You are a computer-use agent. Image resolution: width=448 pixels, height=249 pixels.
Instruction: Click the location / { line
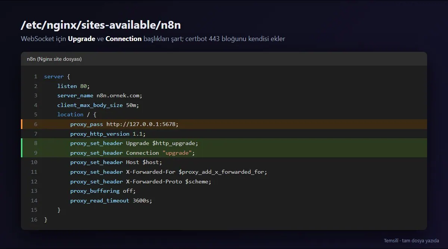[224, 114]
